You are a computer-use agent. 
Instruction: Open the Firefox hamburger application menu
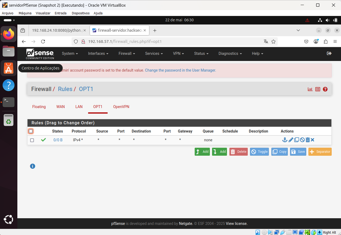(x=335, y=42)
